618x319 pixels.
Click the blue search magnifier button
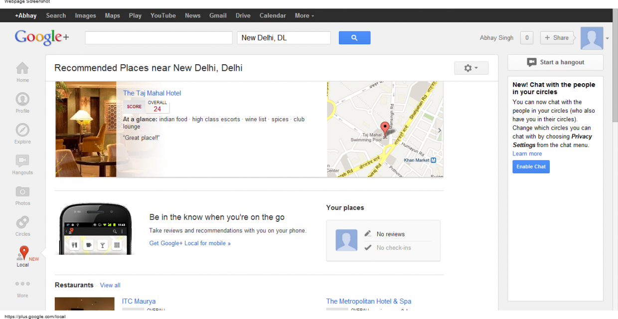point(354,38)
